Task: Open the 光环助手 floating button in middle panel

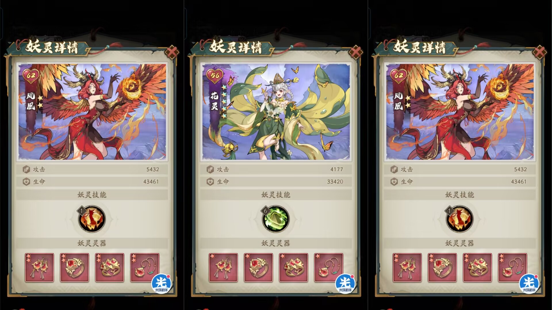Action: tap(345, 284)
